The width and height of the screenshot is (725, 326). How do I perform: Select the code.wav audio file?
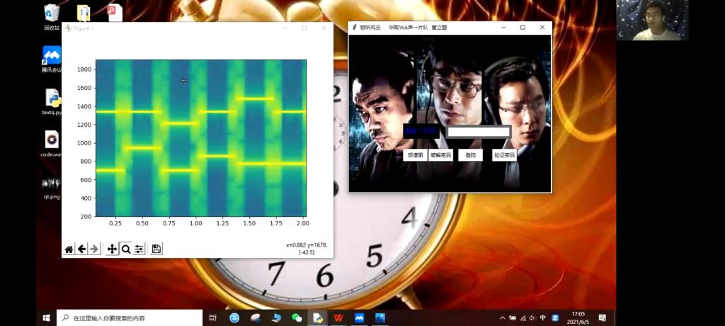51,144
